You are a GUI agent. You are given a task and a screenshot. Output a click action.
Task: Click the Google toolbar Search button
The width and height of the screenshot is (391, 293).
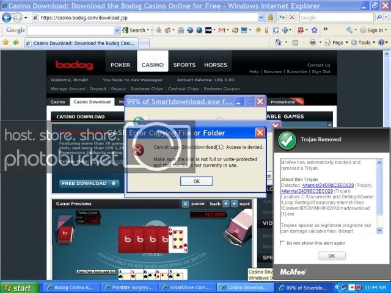pos(134,31)
